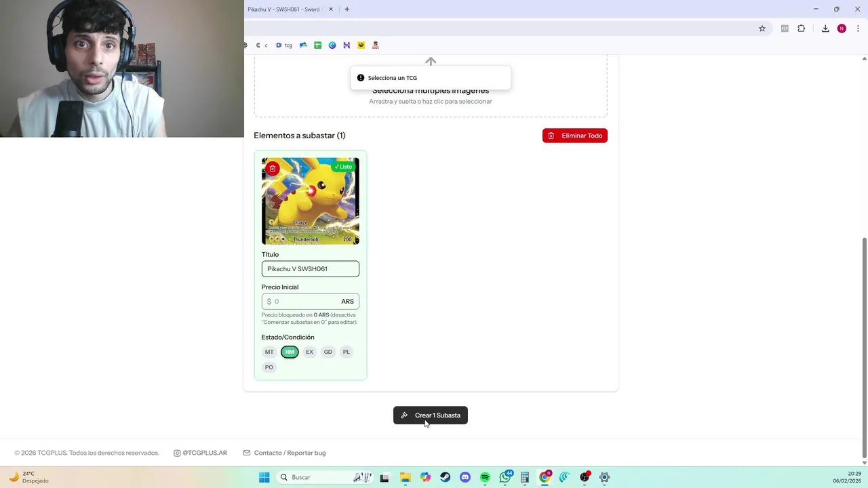Click the weather widget showing 24°C
The height and width of the screenshot is (488, 868).
point(28,477)
